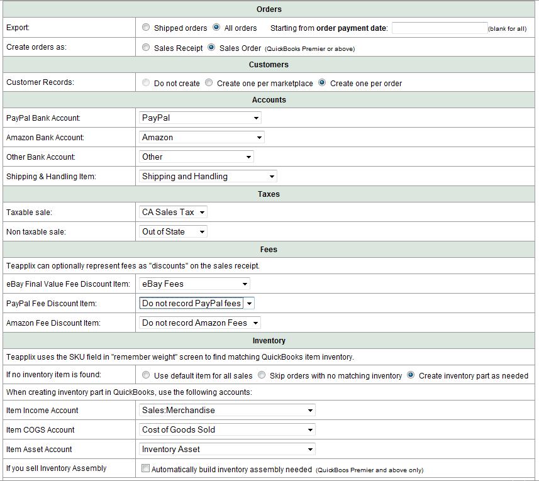Choose Sales Order radio option

click(x=211, y=47)
